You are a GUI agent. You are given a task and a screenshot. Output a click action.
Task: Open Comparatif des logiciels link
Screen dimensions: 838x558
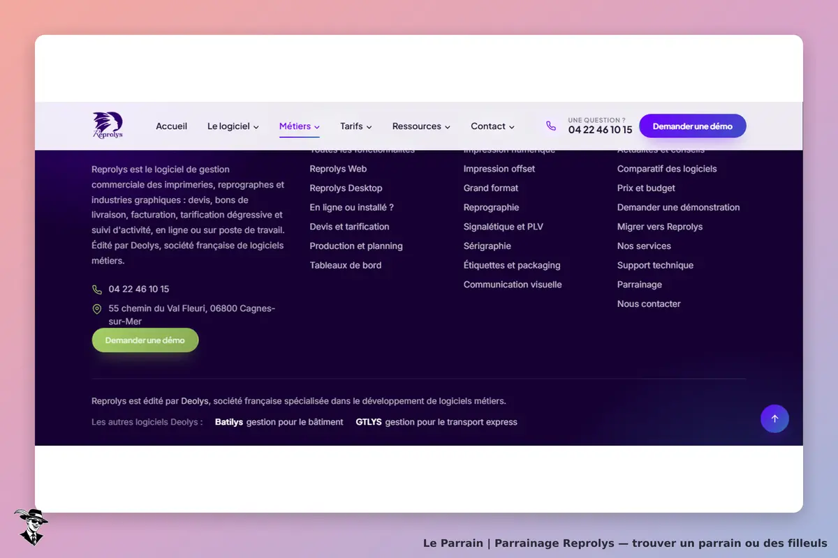click(x=667, y=169)
